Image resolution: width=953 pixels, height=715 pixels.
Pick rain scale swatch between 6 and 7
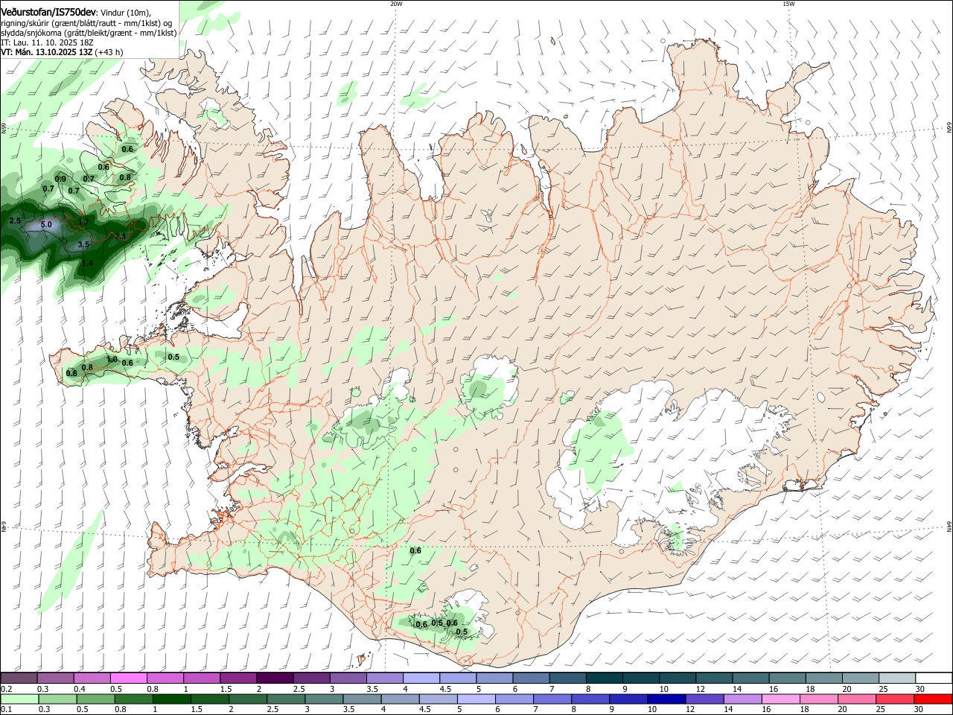pos(514,699)
